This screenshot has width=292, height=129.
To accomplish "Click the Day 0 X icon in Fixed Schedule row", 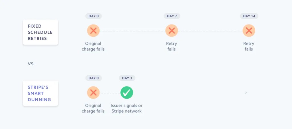I will pyautogui.click(x=93, y=30).
